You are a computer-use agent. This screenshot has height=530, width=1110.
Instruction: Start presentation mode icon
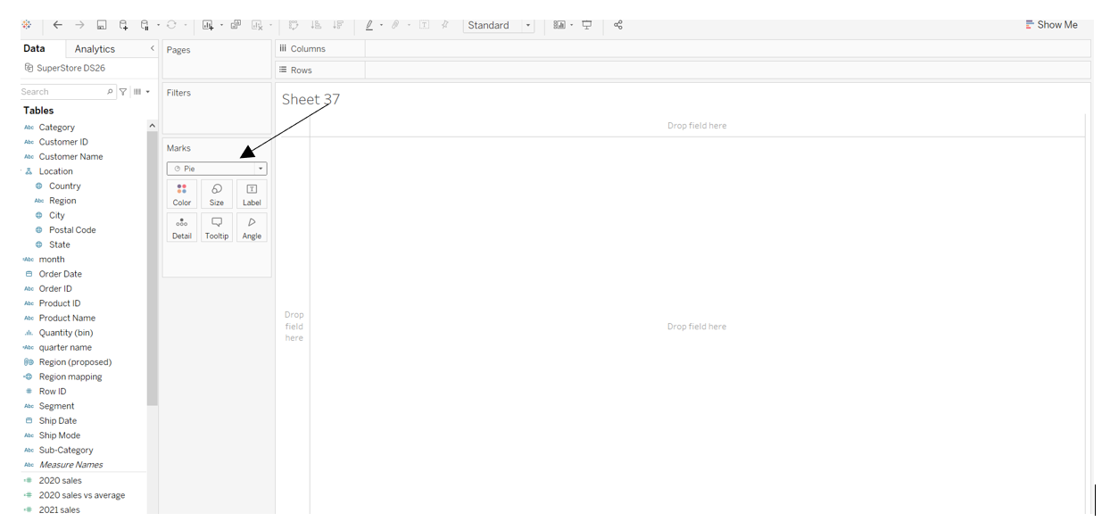point(587,25)
